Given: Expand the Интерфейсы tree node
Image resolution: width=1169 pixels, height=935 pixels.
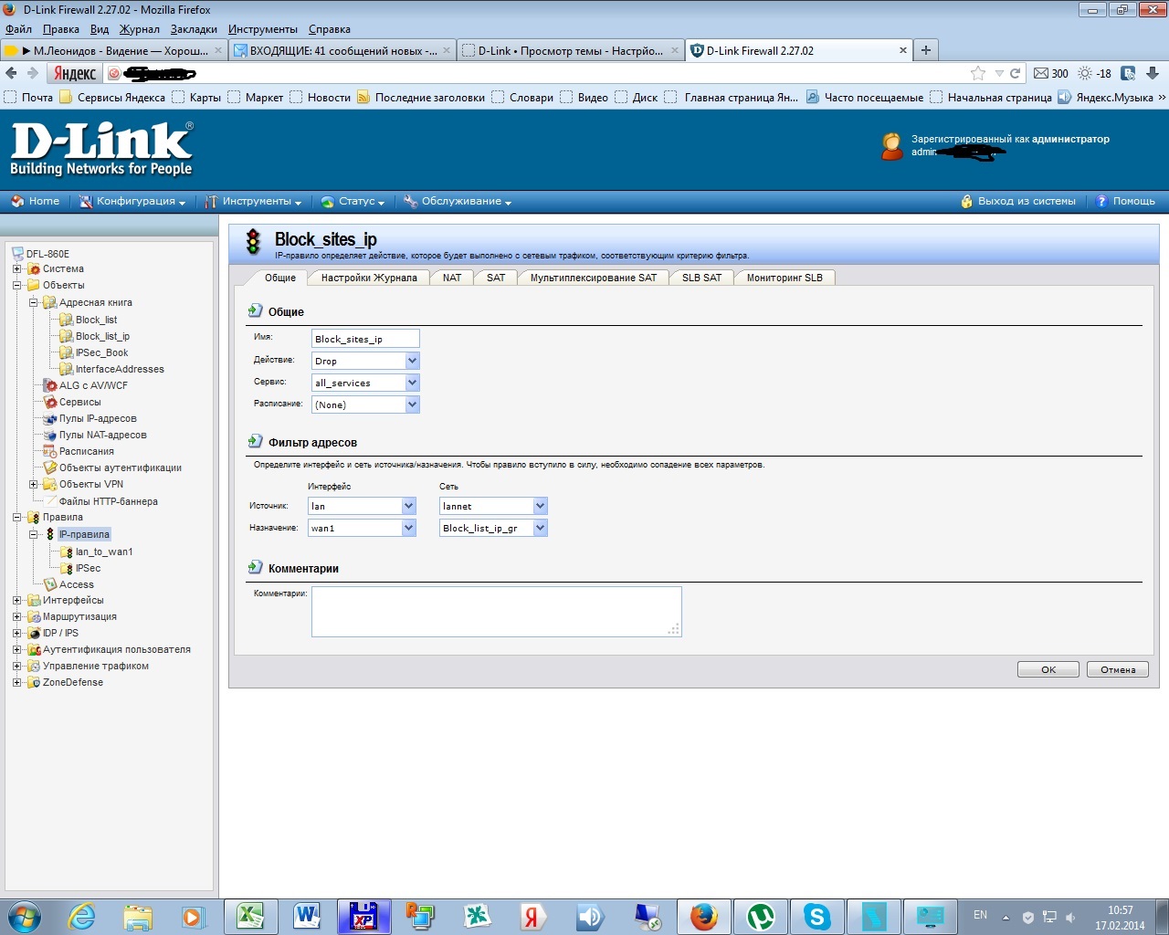Looking at the screenshot, I should (x=16, y=600).
